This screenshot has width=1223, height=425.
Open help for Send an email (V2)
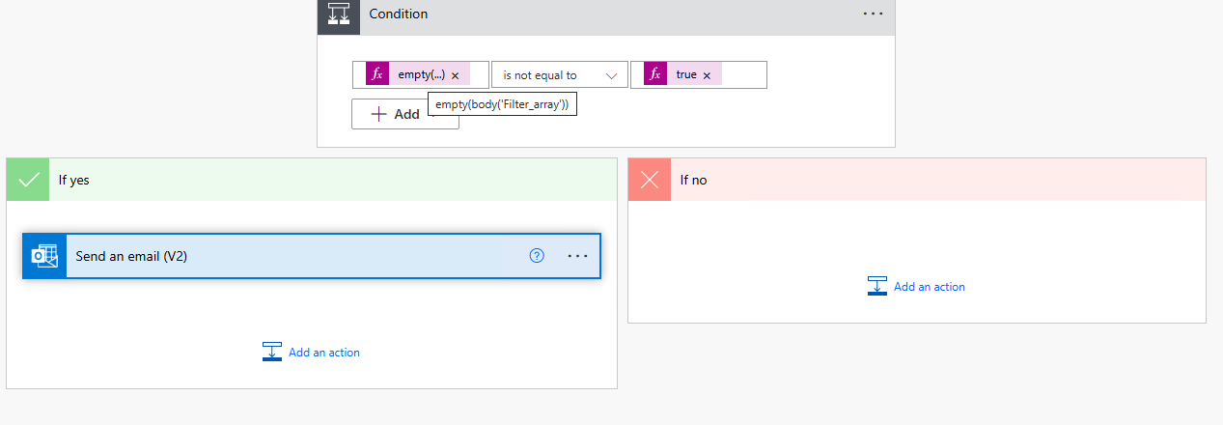(538, 256)
